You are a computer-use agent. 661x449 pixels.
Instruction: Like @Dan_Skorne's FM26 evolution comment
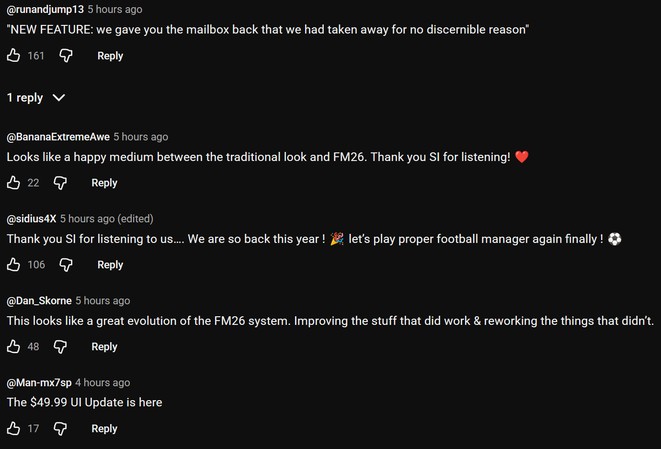pyautogui.click(x=13, y=346)
